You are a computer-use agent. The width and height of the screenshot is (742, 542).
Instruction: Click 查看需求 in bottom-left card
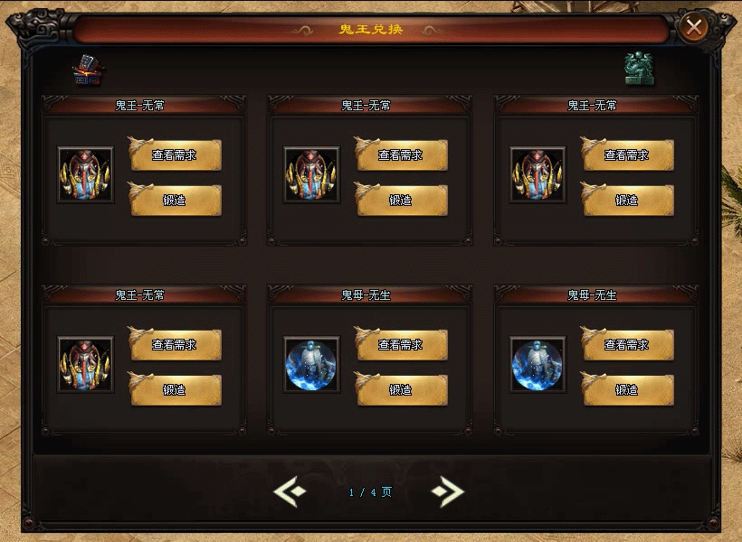[175, 344]
